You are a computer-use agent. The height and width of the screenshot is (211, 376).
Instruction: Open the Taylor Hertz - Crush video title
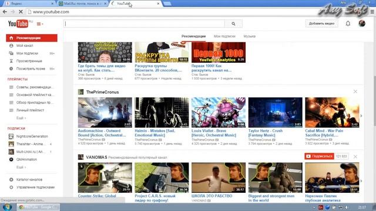[266, 133]
